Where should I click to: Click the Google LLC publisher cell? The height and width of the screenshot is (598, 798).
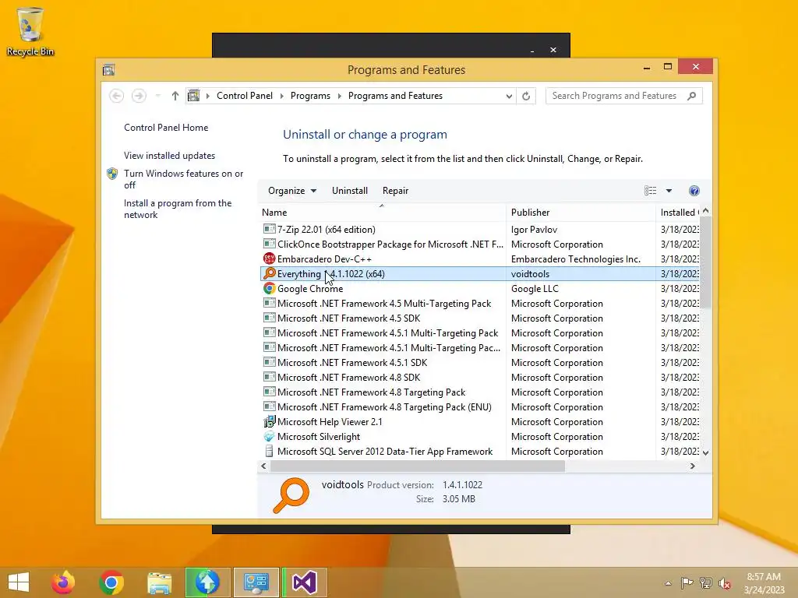tap(535, 288)
